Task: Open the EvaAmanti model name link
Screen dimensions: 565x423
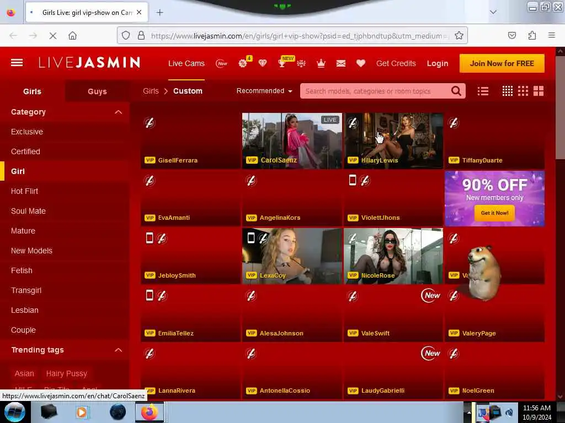Action: (174, 218)
